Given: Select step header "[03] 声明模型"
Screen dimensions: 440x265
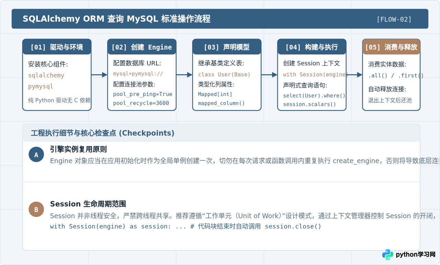Looking at the screenshot, I should tap(227, 47).
